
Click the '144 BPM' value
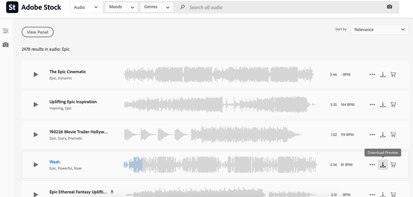coord(347,105)
